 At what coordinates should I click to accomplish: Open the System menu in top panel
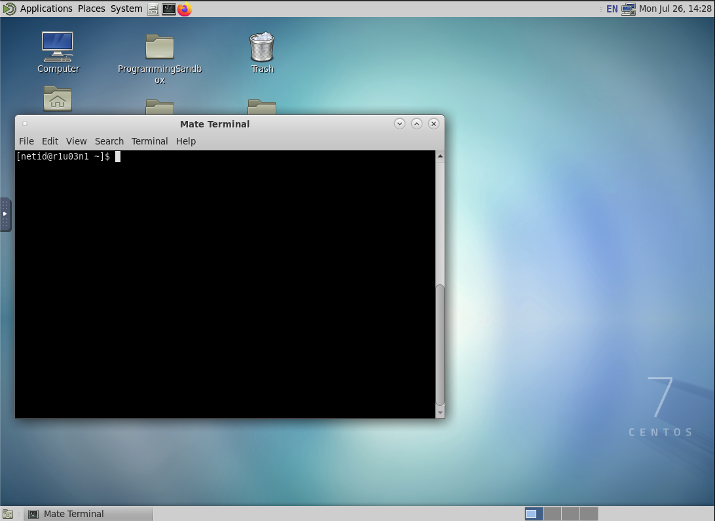(126, 8)
